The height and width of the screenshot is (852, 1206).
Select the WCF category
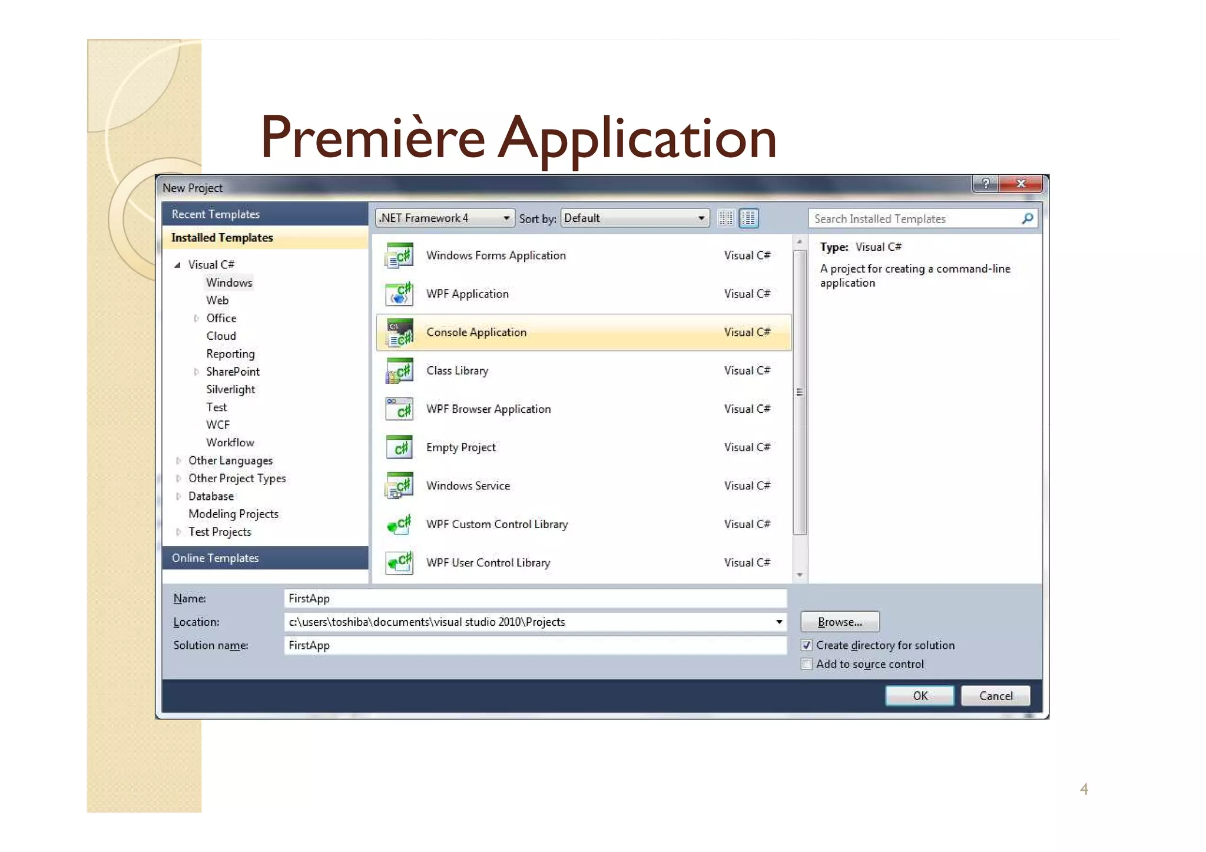(217, 425)
